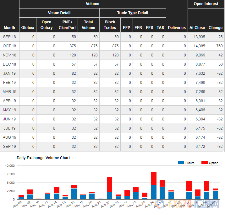Click the Sep 06 bar in chart
The image size is (225, 215).
click(207, 190)
